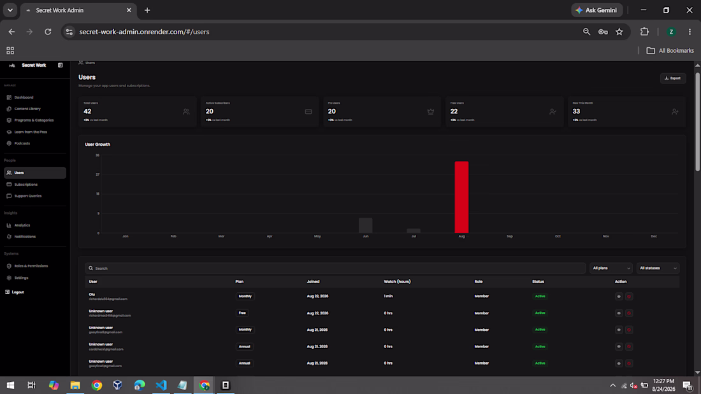Click the Subscriptions card icon in sidebar
Screen dimensions: 701x394
(x=9, y=185)
